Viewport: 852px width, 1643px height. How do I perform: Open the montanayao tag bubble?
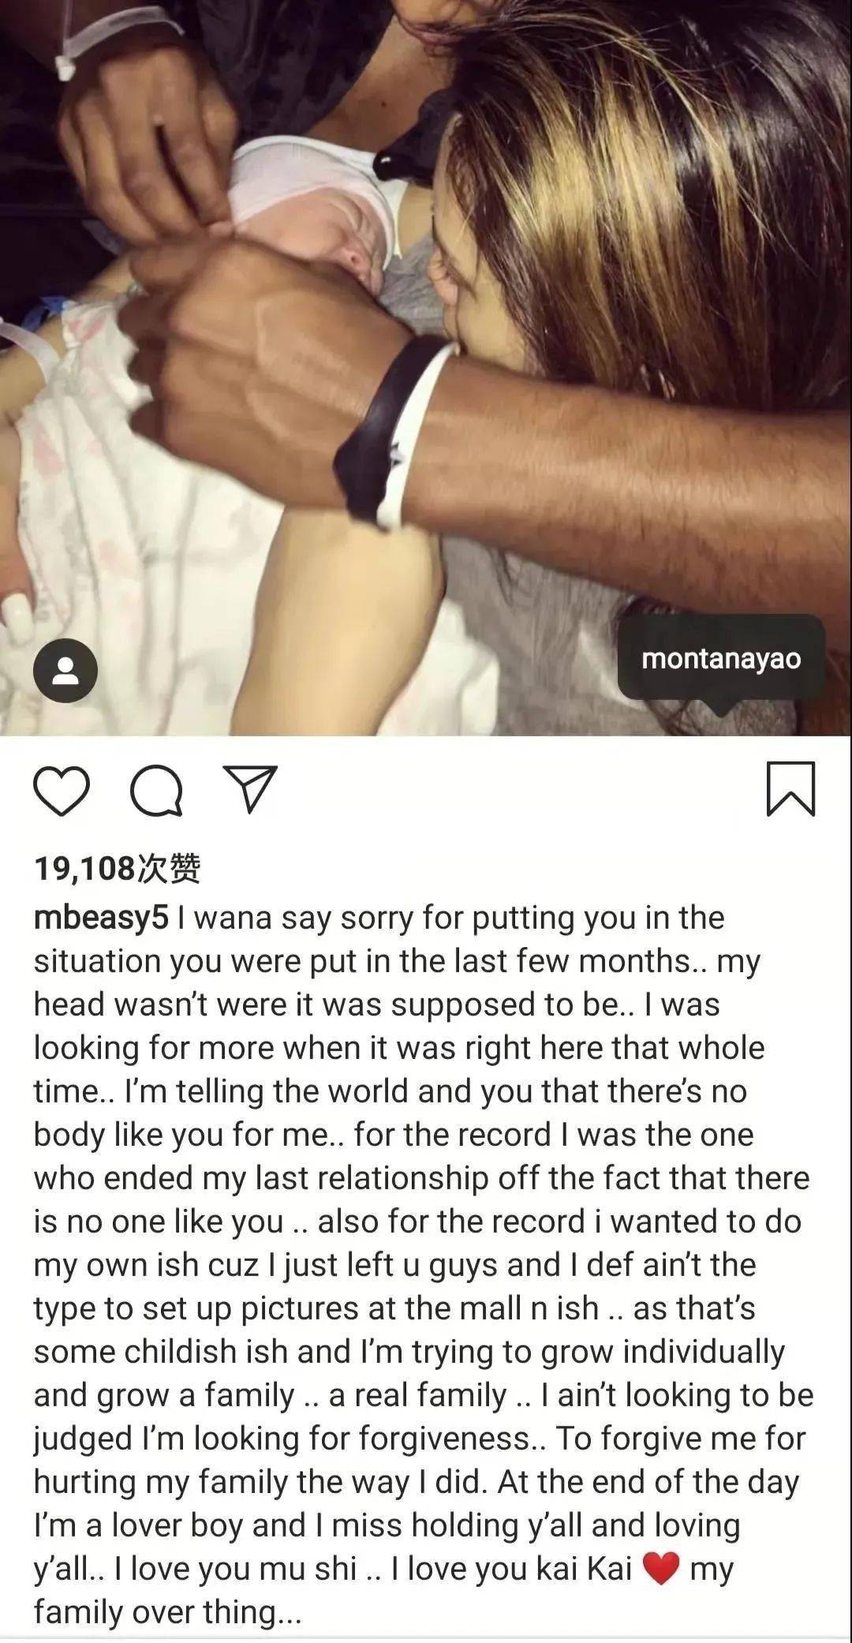[721, 659]
